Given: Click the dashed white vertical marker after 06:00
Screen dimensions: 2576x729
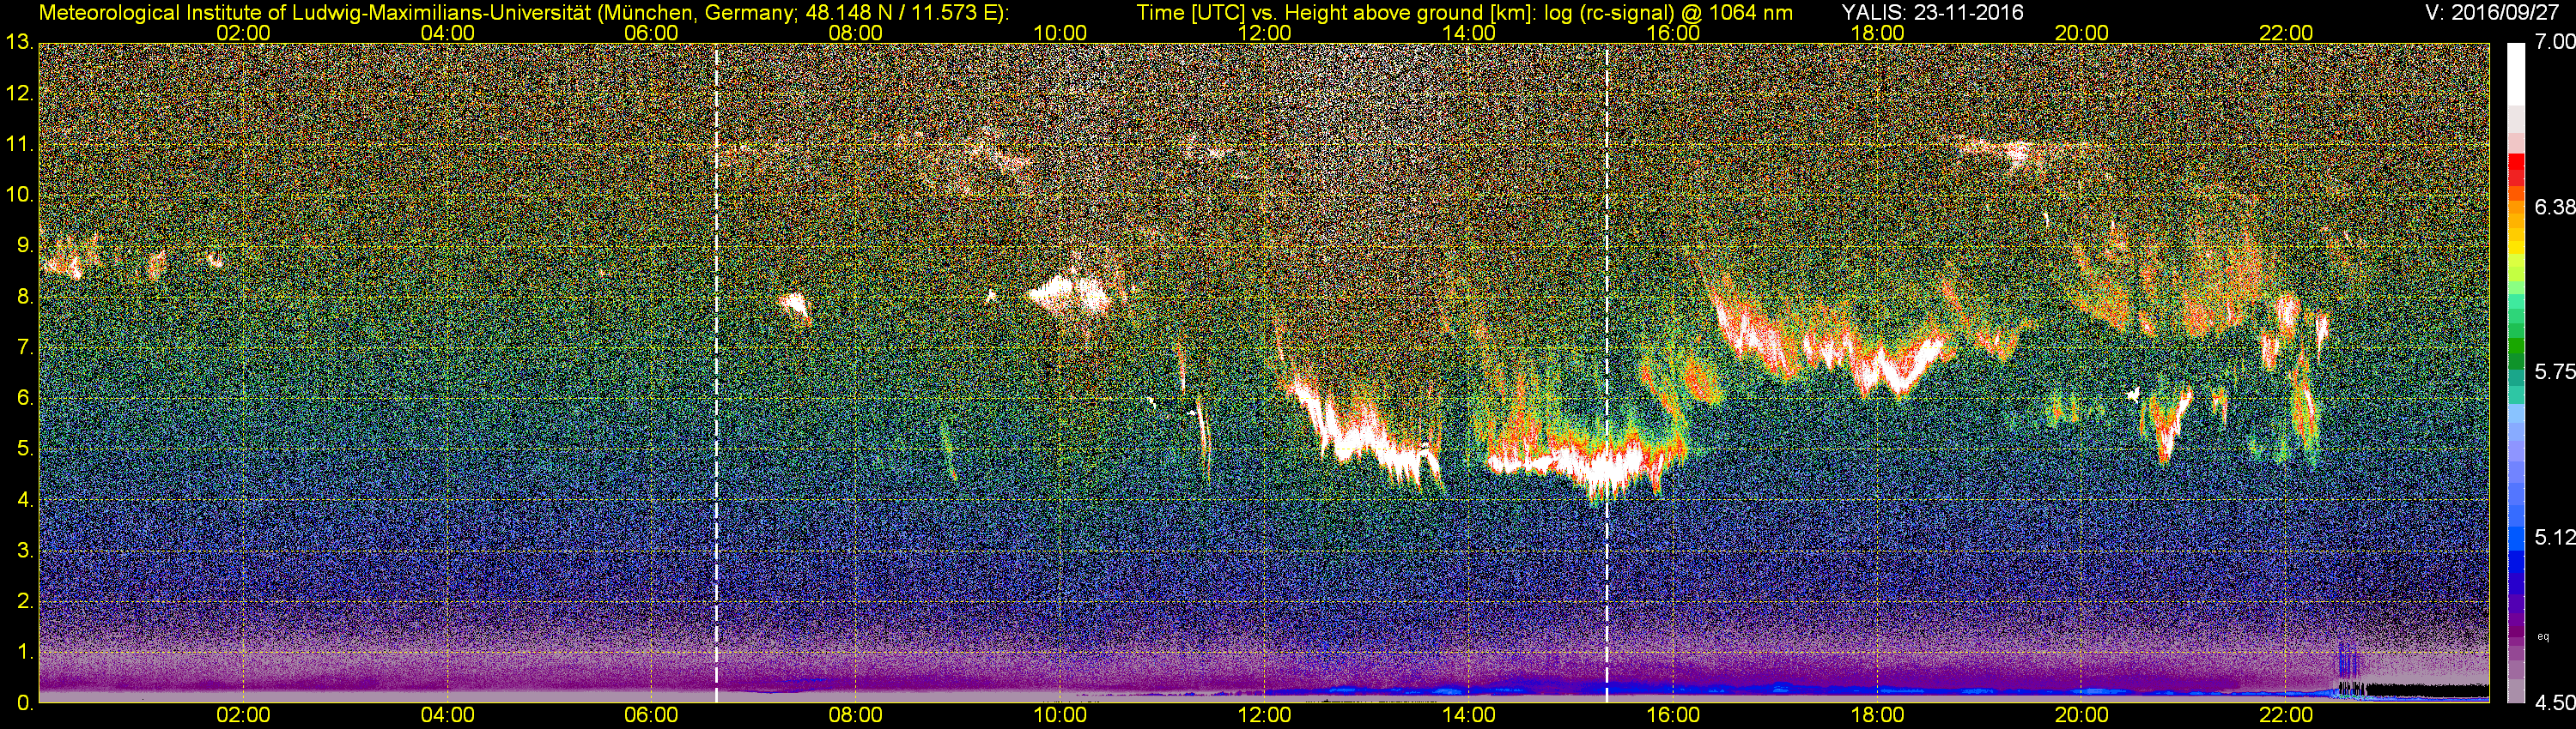Looking at the screenshot, I should click(x=717, y=373).
